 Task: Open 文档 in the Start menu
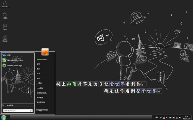pos(38,64)
